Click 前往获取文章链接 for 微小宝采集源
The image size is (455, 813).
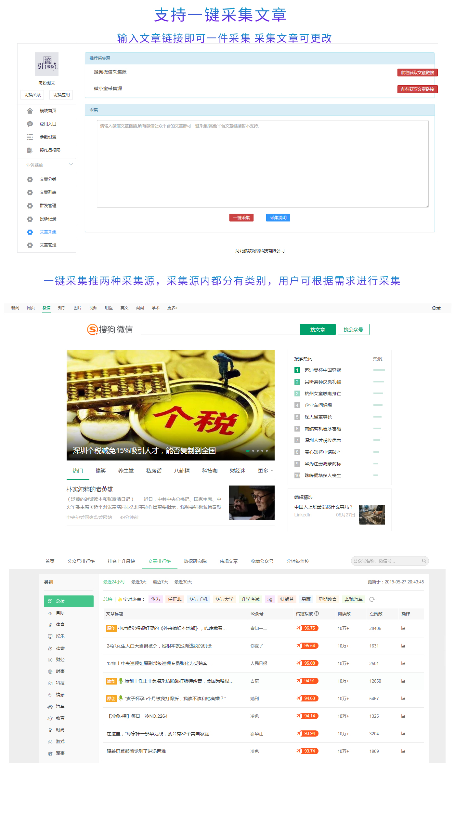(x=417, y=89)
